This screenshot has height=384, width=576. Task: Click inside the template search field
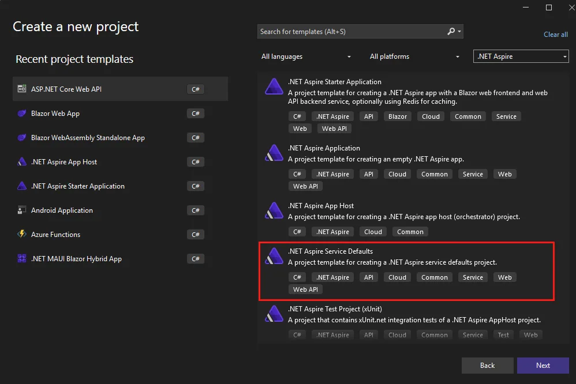tap(346, 31)
